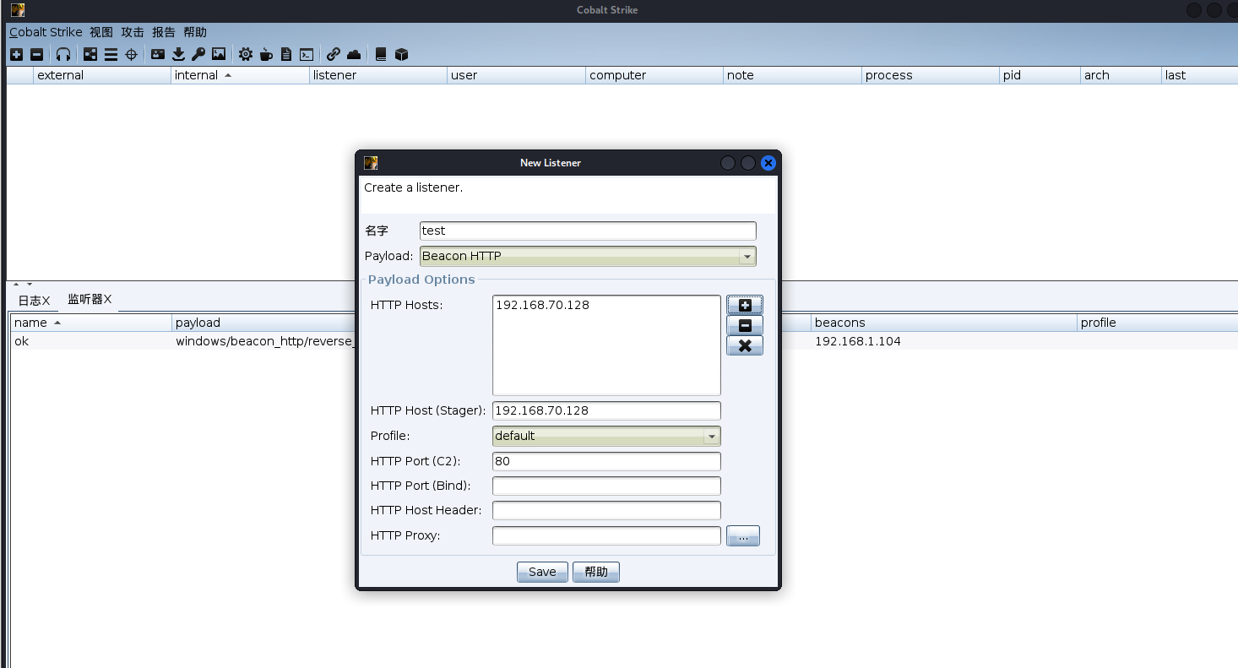Screen dimensions: 1238x668
Task: Collapse the bottom pane with the down arrow
Action: (x=30, y=285)
